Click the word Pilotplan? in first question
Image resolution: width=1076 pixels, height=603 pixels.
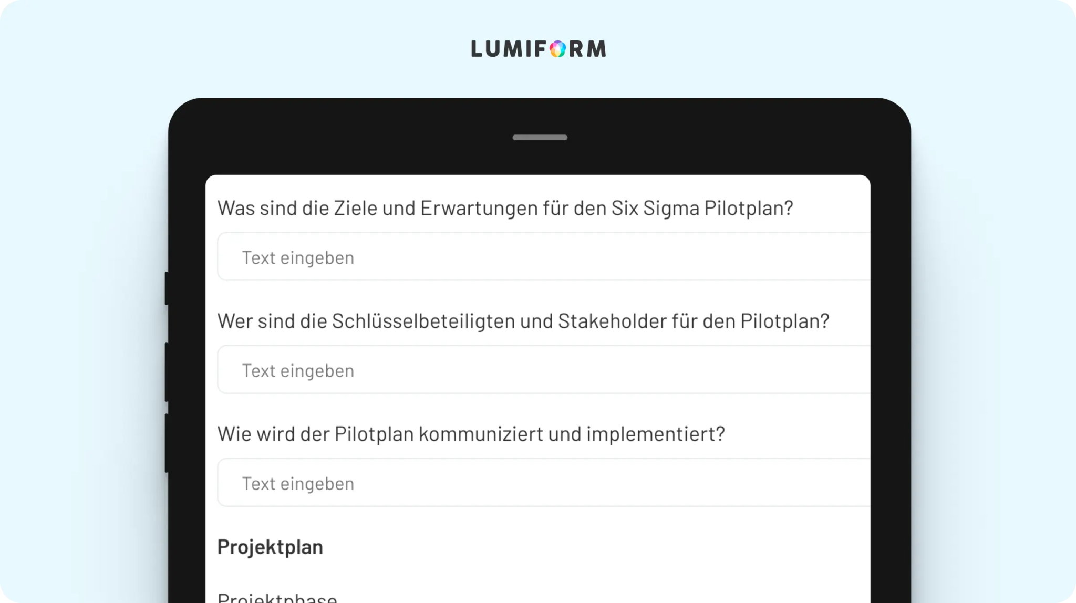point(749,209)
